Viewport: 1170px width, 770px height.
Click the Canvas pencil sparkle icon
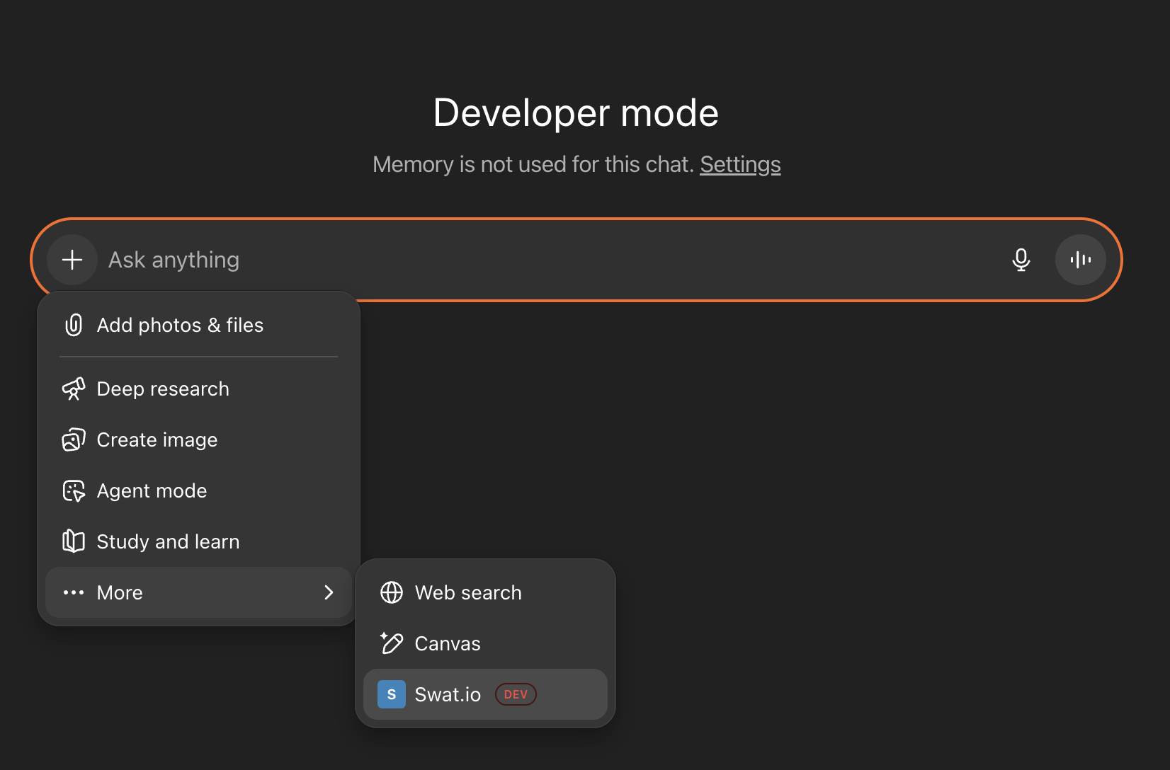pyautogui.click(x=392, y=643)
